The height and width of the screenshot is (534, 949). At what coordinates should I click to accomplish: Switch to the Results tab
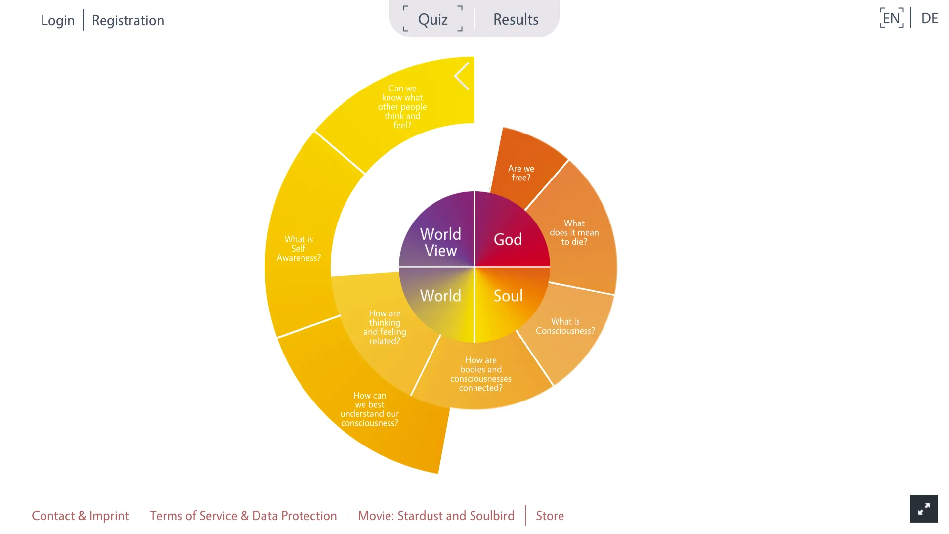pos(516,19)
